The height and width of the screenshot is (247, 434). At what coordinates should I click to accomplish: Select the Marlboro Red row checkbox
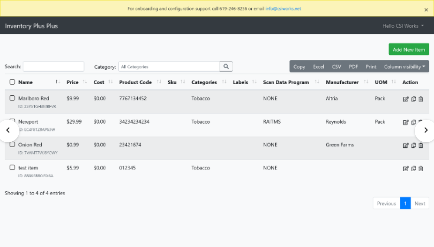[x=12, y=98]
